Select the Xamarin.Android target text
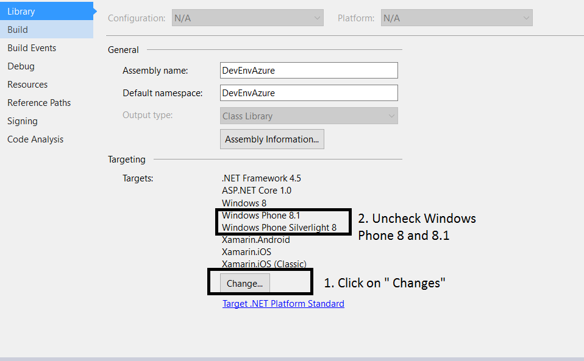Screen dimensions: 584x361 coord(255,240)
